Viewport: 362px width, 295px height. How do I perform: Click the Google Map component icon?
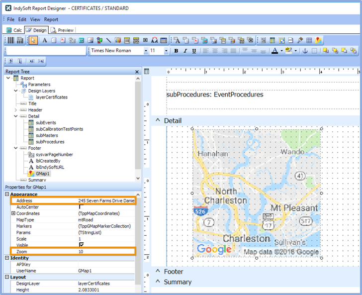tap(318, 40)
